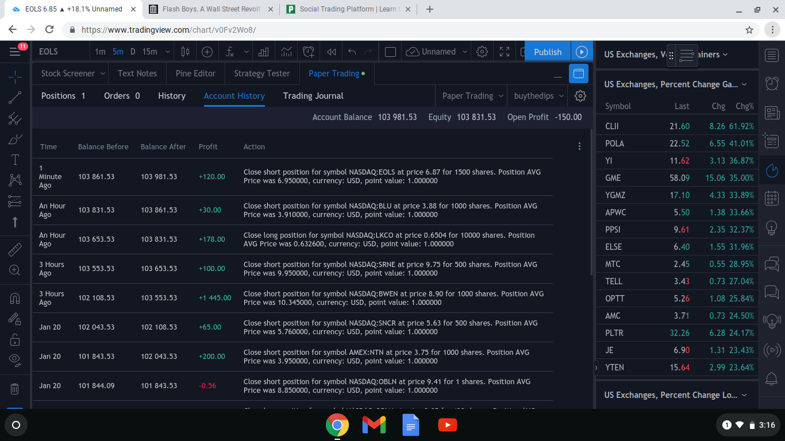The width and height of the screenshot is (785, 441).
Task: Expand the Percent Change Gainers list dropdown
Action: point(744,84)
